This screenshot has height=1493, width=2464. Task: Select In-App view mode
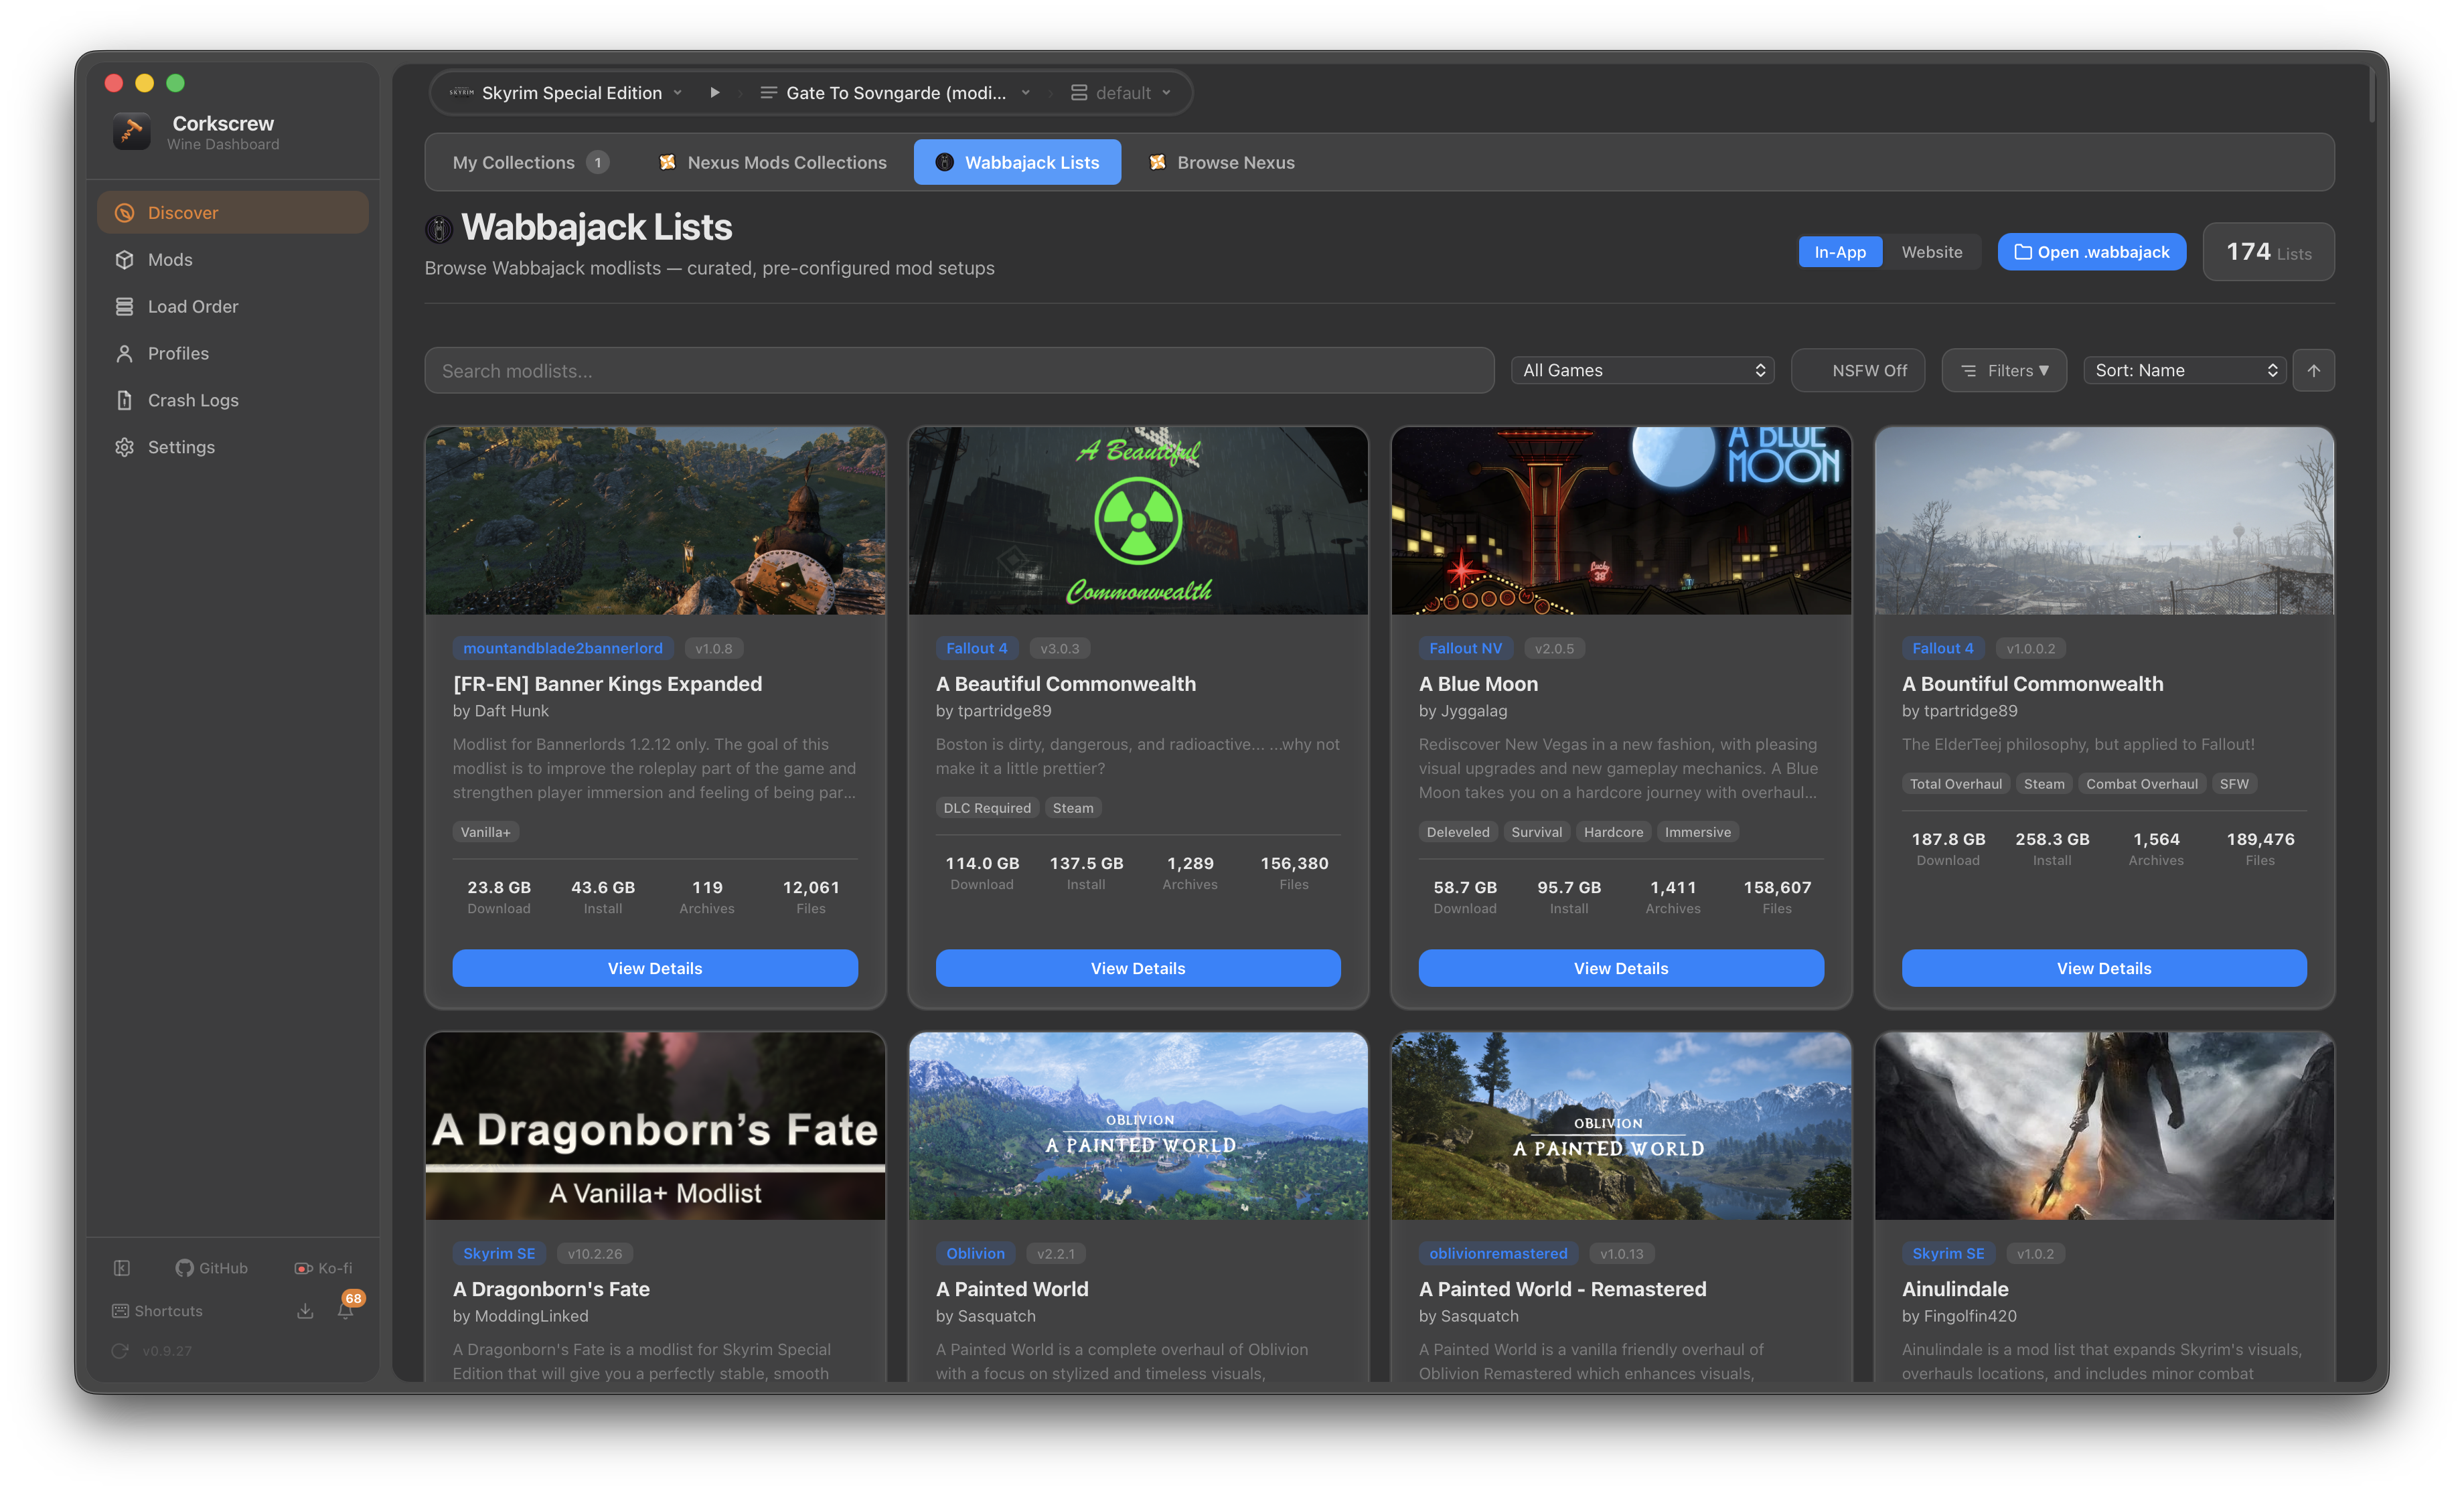click(x=1839, y=252)
